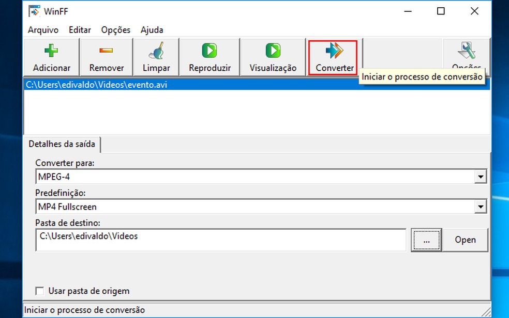Click the Reproduzir play icon
This screenshot has width=509, height=318.
pos(209,51)
